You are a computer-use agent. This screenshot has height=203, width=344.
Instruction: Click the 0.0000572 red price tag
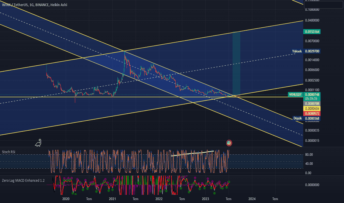[312, 113]
